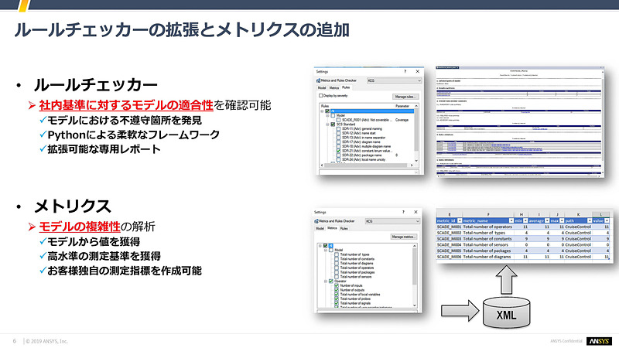
Task: Uncheck Total number of signals metric
Action: click(x=337, y=303)
